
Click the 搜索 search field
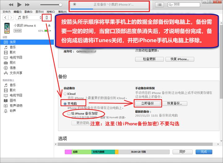[x=184, y=5]
